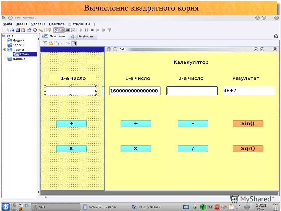
Task: Run the project with the play icon
Action: coord(81,30)
